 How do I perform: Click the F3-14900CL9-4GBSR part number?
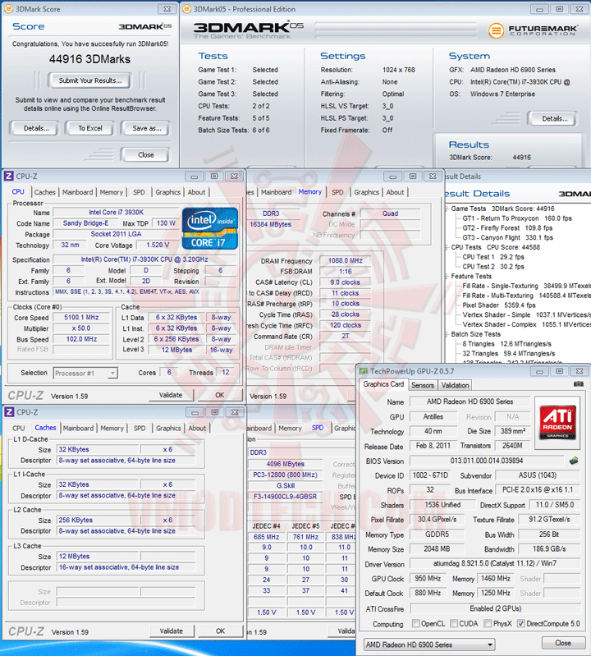pos(286,497)
